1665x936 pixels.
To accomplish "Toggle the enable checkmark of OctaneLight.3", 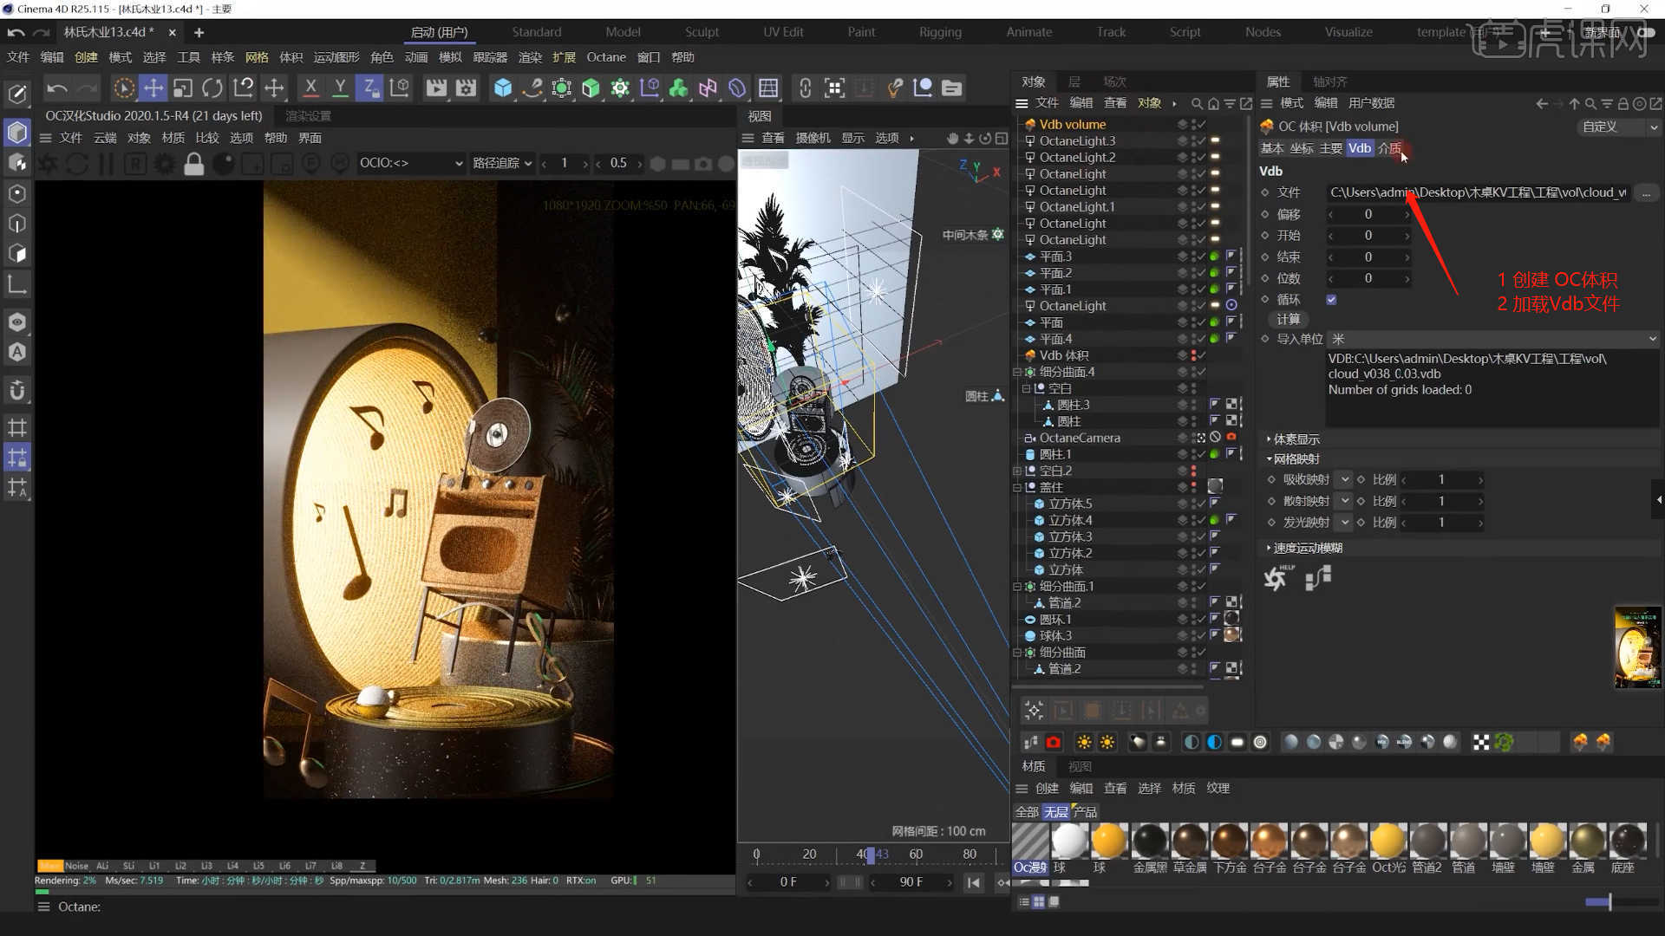I will (1202, 141).
